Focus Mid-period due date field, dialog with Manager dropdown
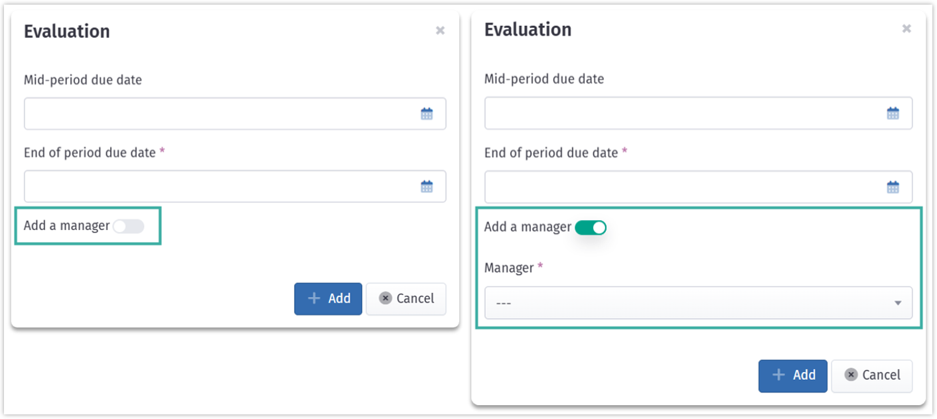The width and height of the screenshot is (937, 419). click(684, 113)
